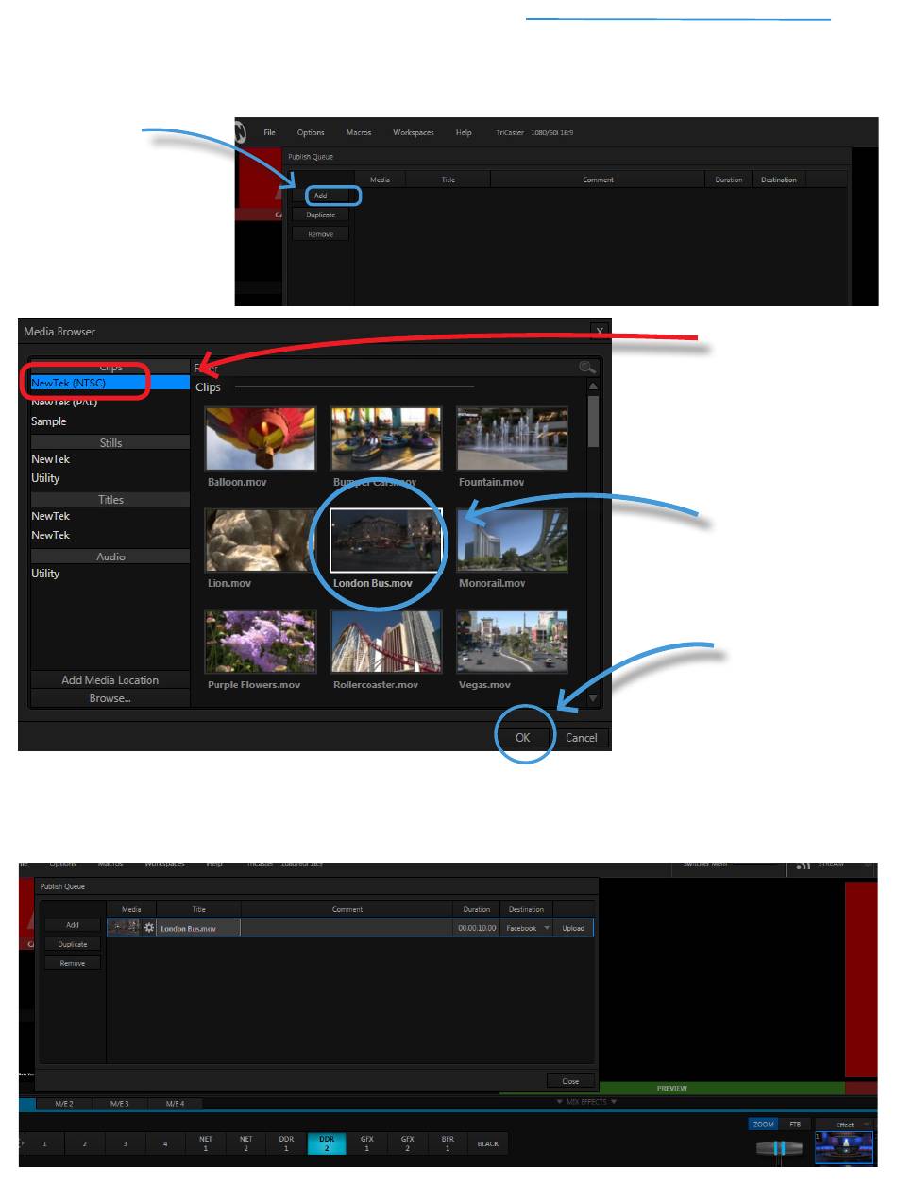
Task: Confirm selection with the OK button
Action: pyautogui.click(x=523, y=738)
